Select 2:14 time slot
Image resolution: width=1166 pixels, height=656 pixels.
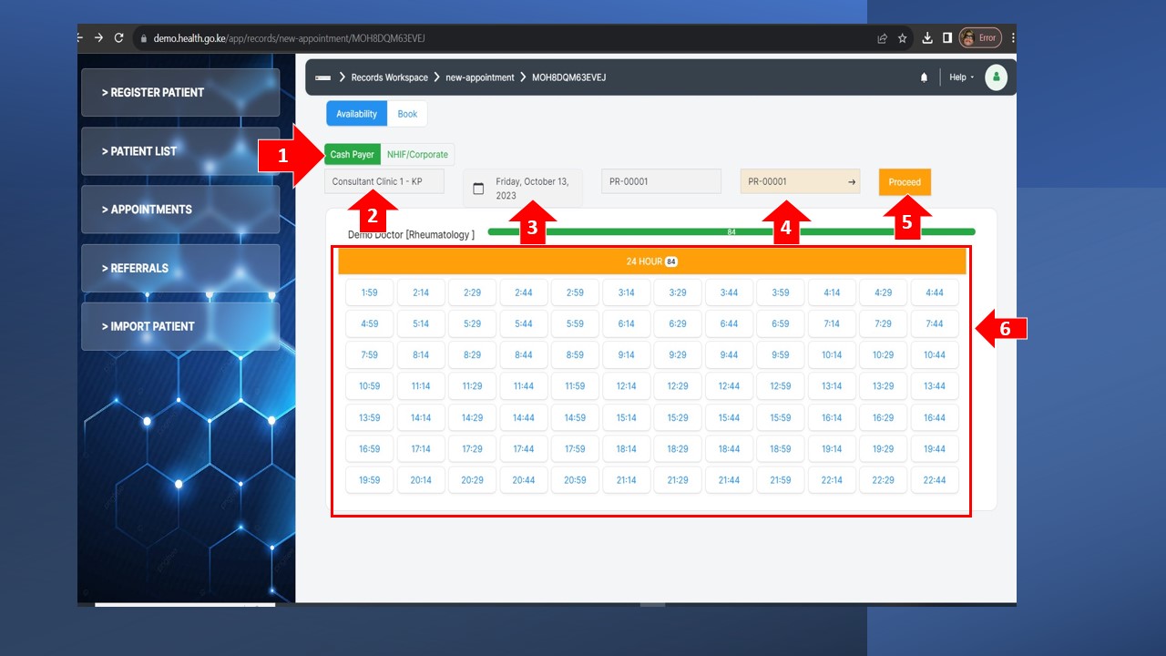click(421, 292)
